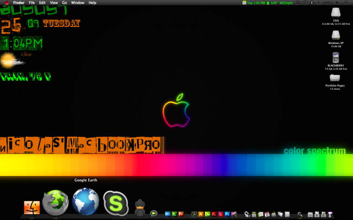Open the Downloads stack in dock
The image size is (353, 220).
[x=317, y=214]
